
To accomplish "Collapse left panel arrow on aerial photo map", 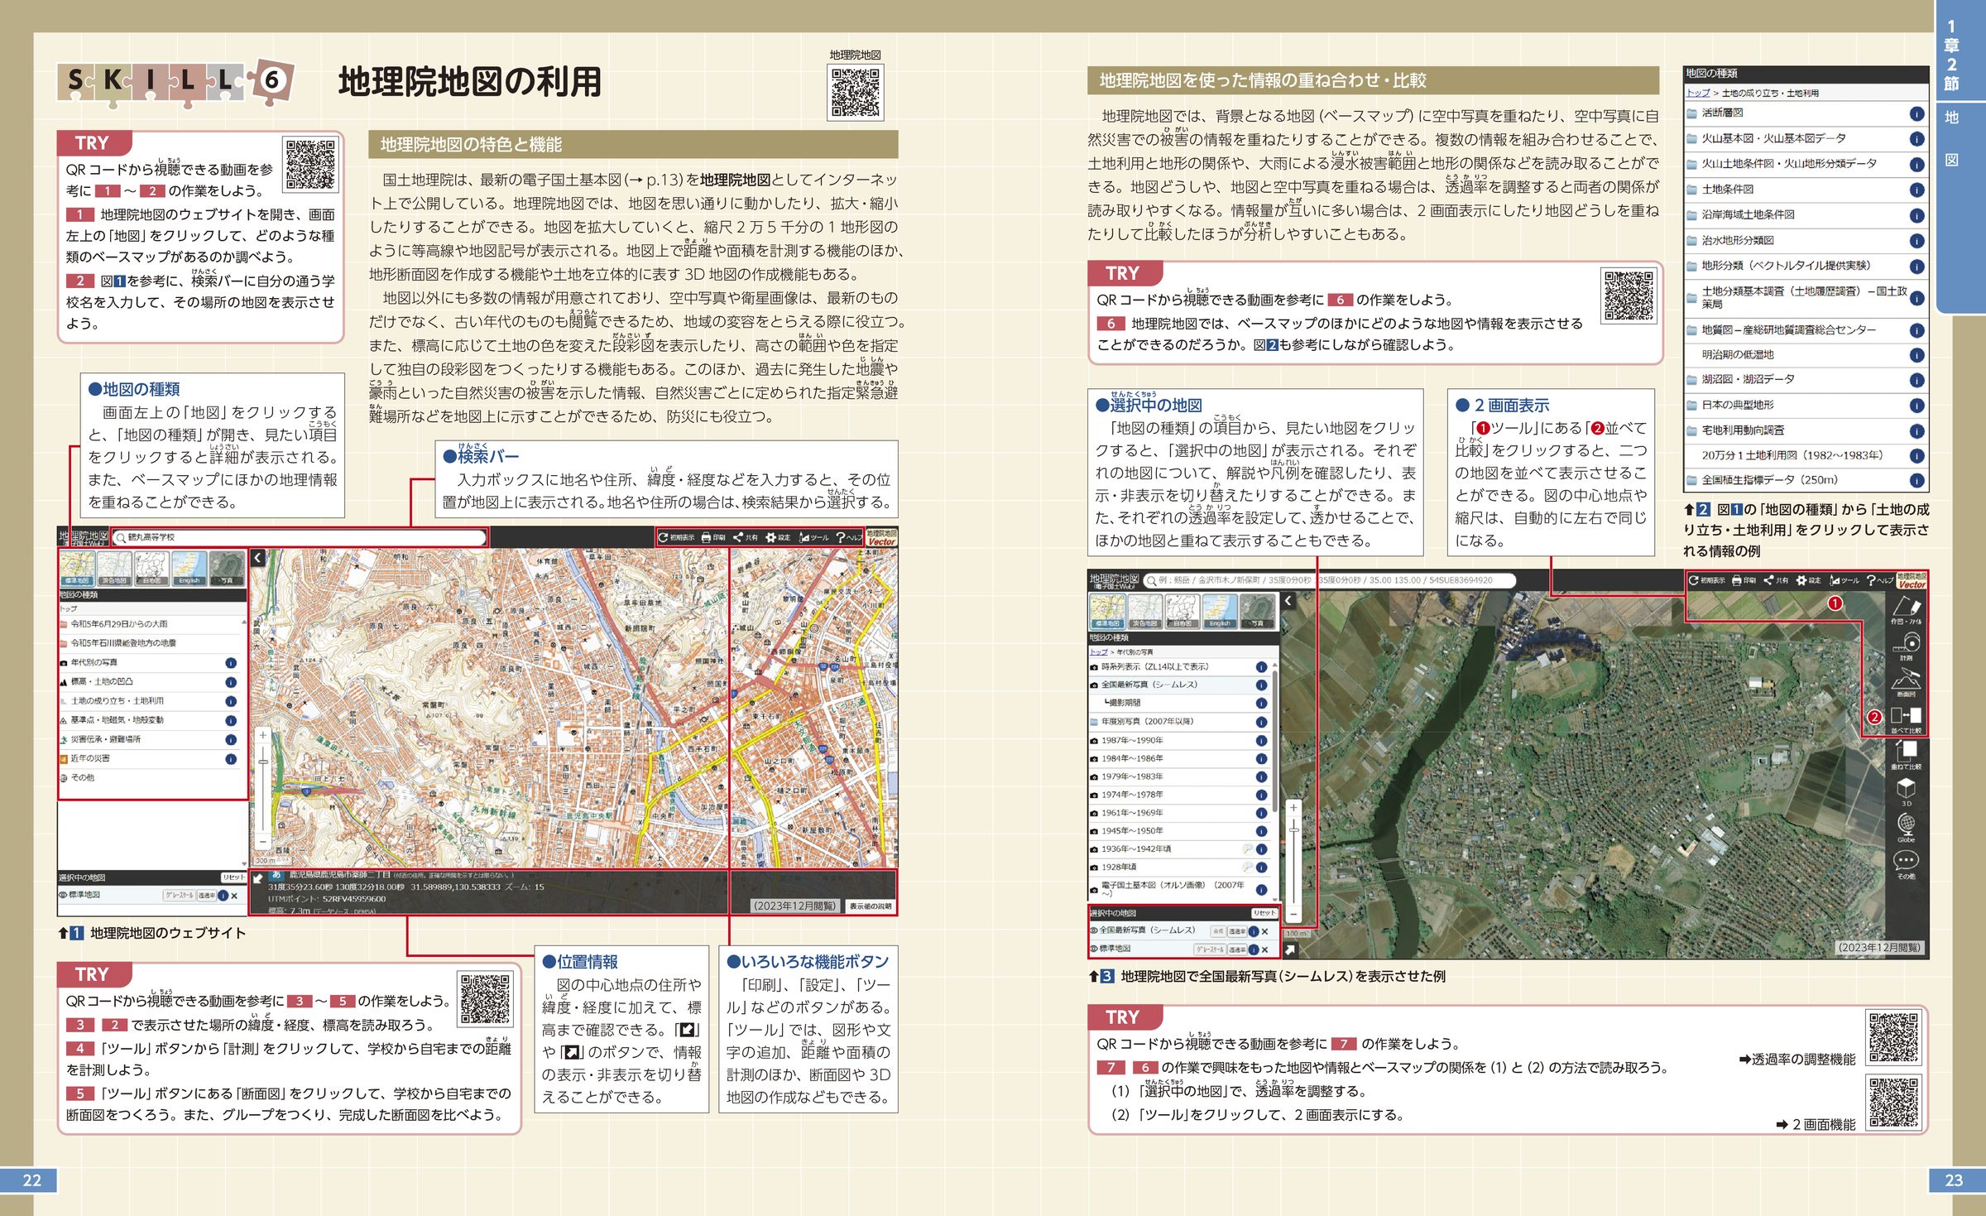I will (1288, 601).
